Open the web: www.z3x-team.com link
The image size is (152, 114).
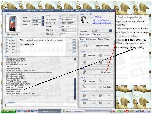101,20
